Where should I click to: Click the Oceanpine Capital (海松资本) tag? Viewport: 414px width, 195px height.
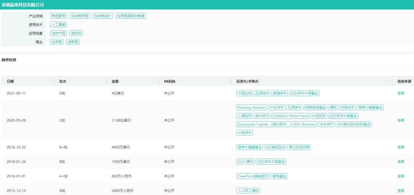[x=263, y=124]
